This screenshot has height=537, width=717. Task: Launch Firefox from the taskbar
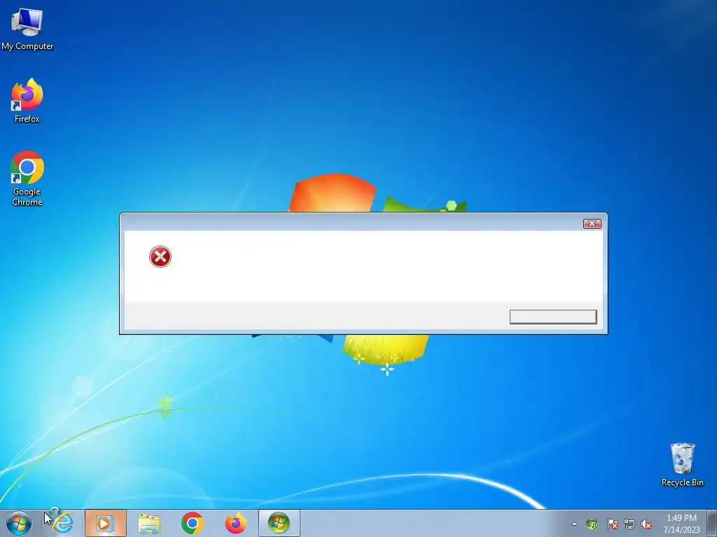(236, 523)
